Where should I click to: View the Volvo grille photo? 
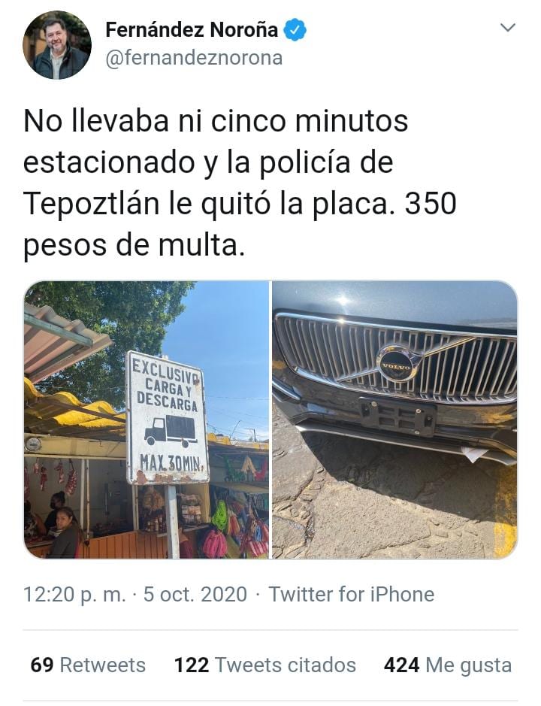click(394, 420)
